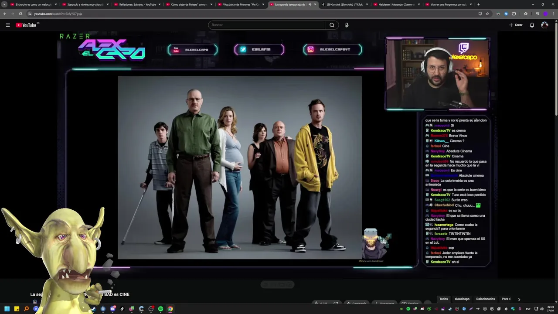Open TikTok from the taskbar
558x314 pixels.
[x=122, y=309]
